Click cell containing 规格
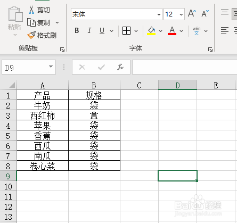The height and width of the screenshot is (223, 237). [94, 95]
